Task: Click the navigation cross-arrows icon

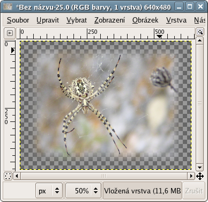Action: pos(200,176)
